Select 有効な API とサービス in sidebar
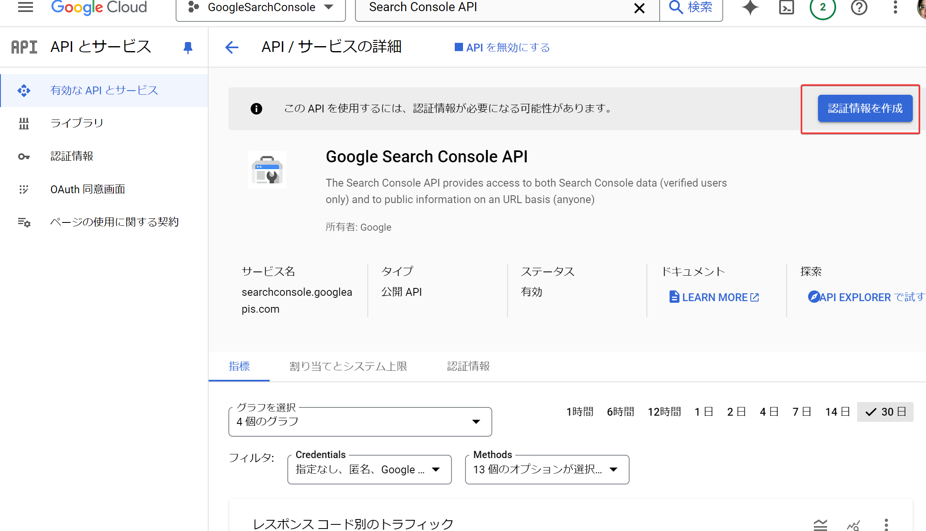The image size is (926, 531). tap(104, 90)
